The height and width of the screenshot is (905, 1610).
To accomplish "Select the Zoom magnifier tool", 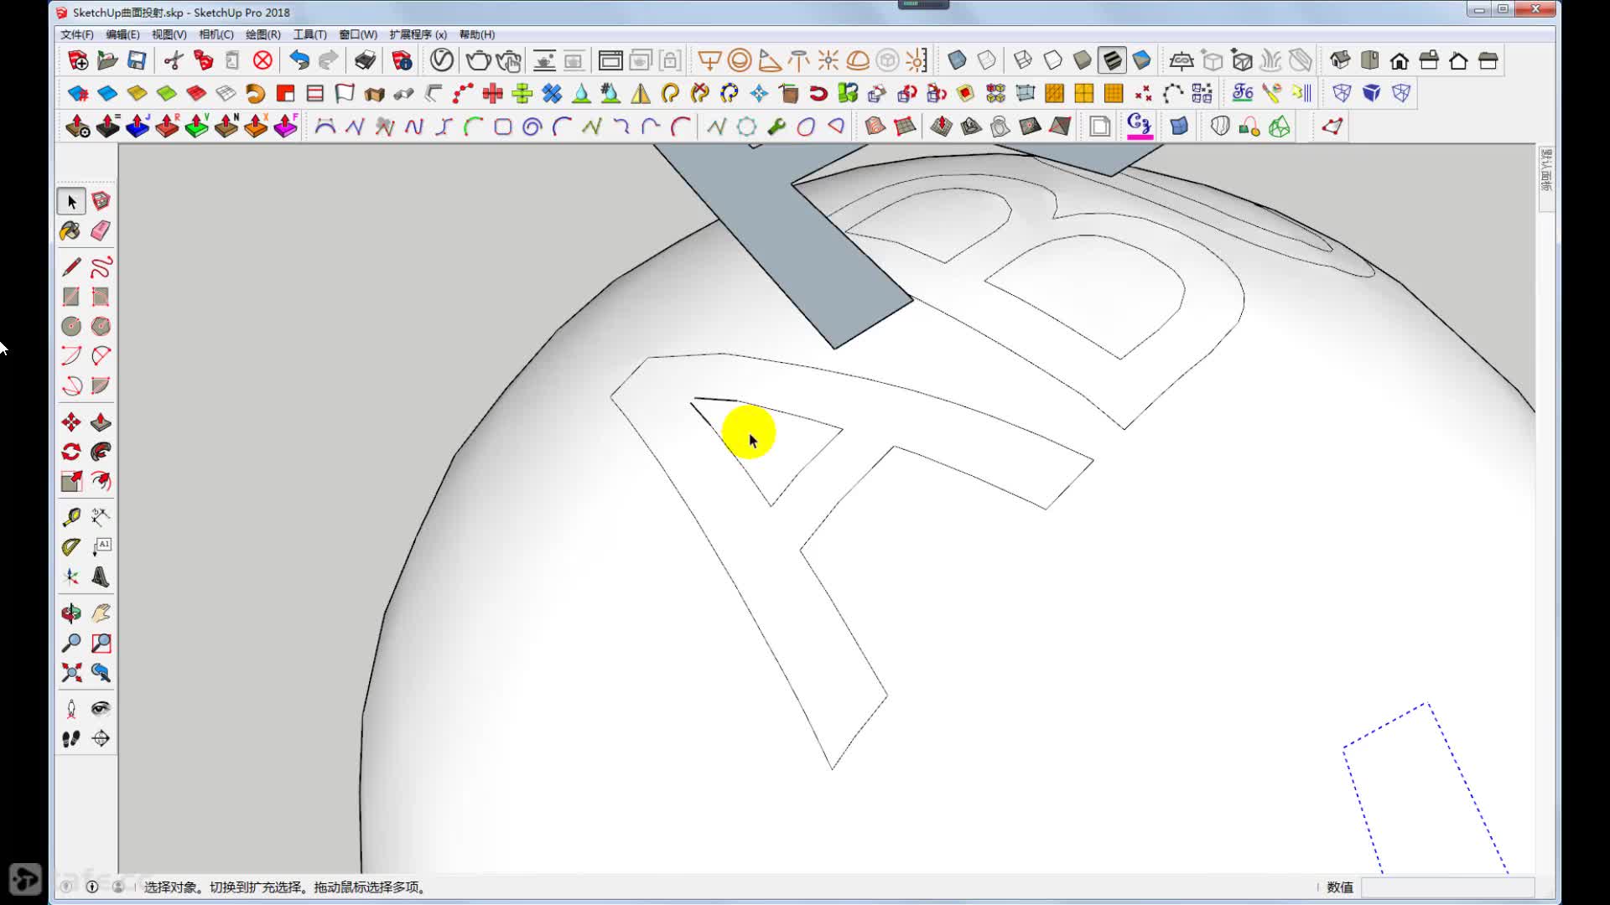I will coord(71,643).
